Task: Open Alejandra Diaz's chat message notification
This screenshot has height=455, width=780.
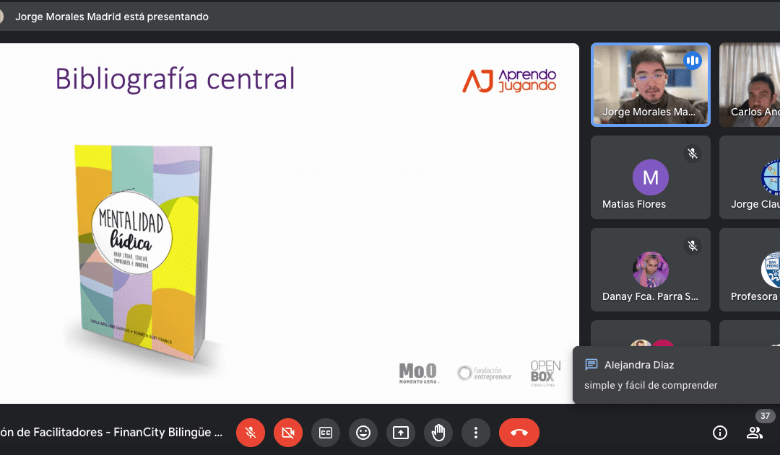Action: coord(676,375)
